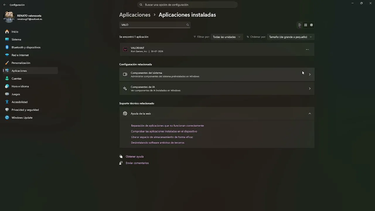Open Windows Update settings

[x=30, y=118]
